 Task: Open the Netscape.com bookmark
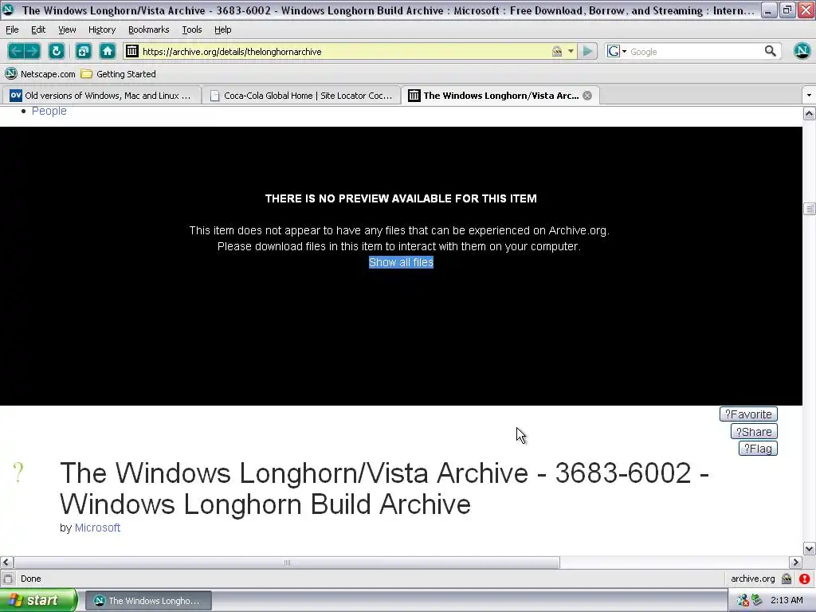pos(40,74)
